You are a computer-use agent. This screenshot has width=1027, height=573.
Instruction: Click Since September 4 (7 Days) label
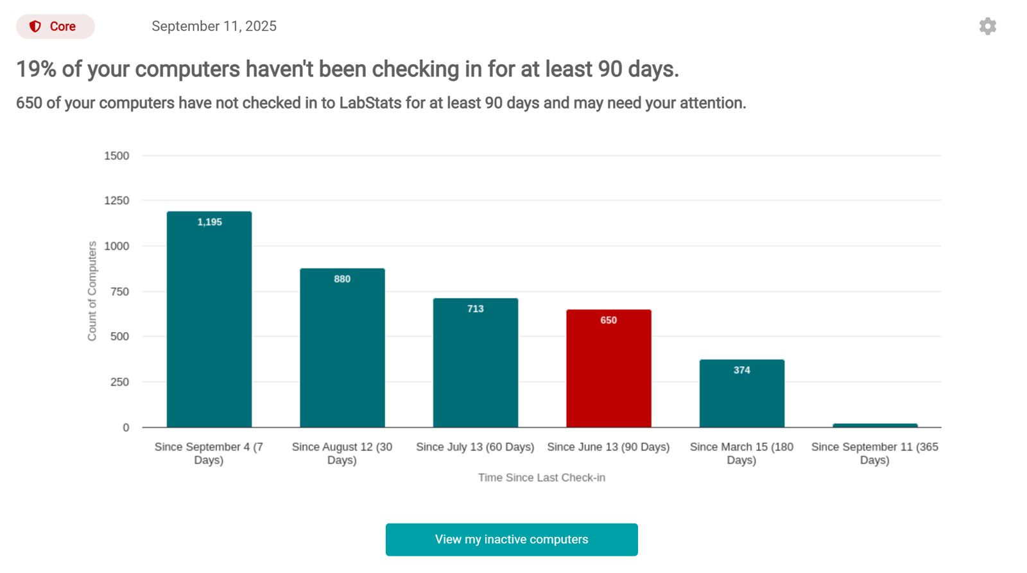coord(209,454)
